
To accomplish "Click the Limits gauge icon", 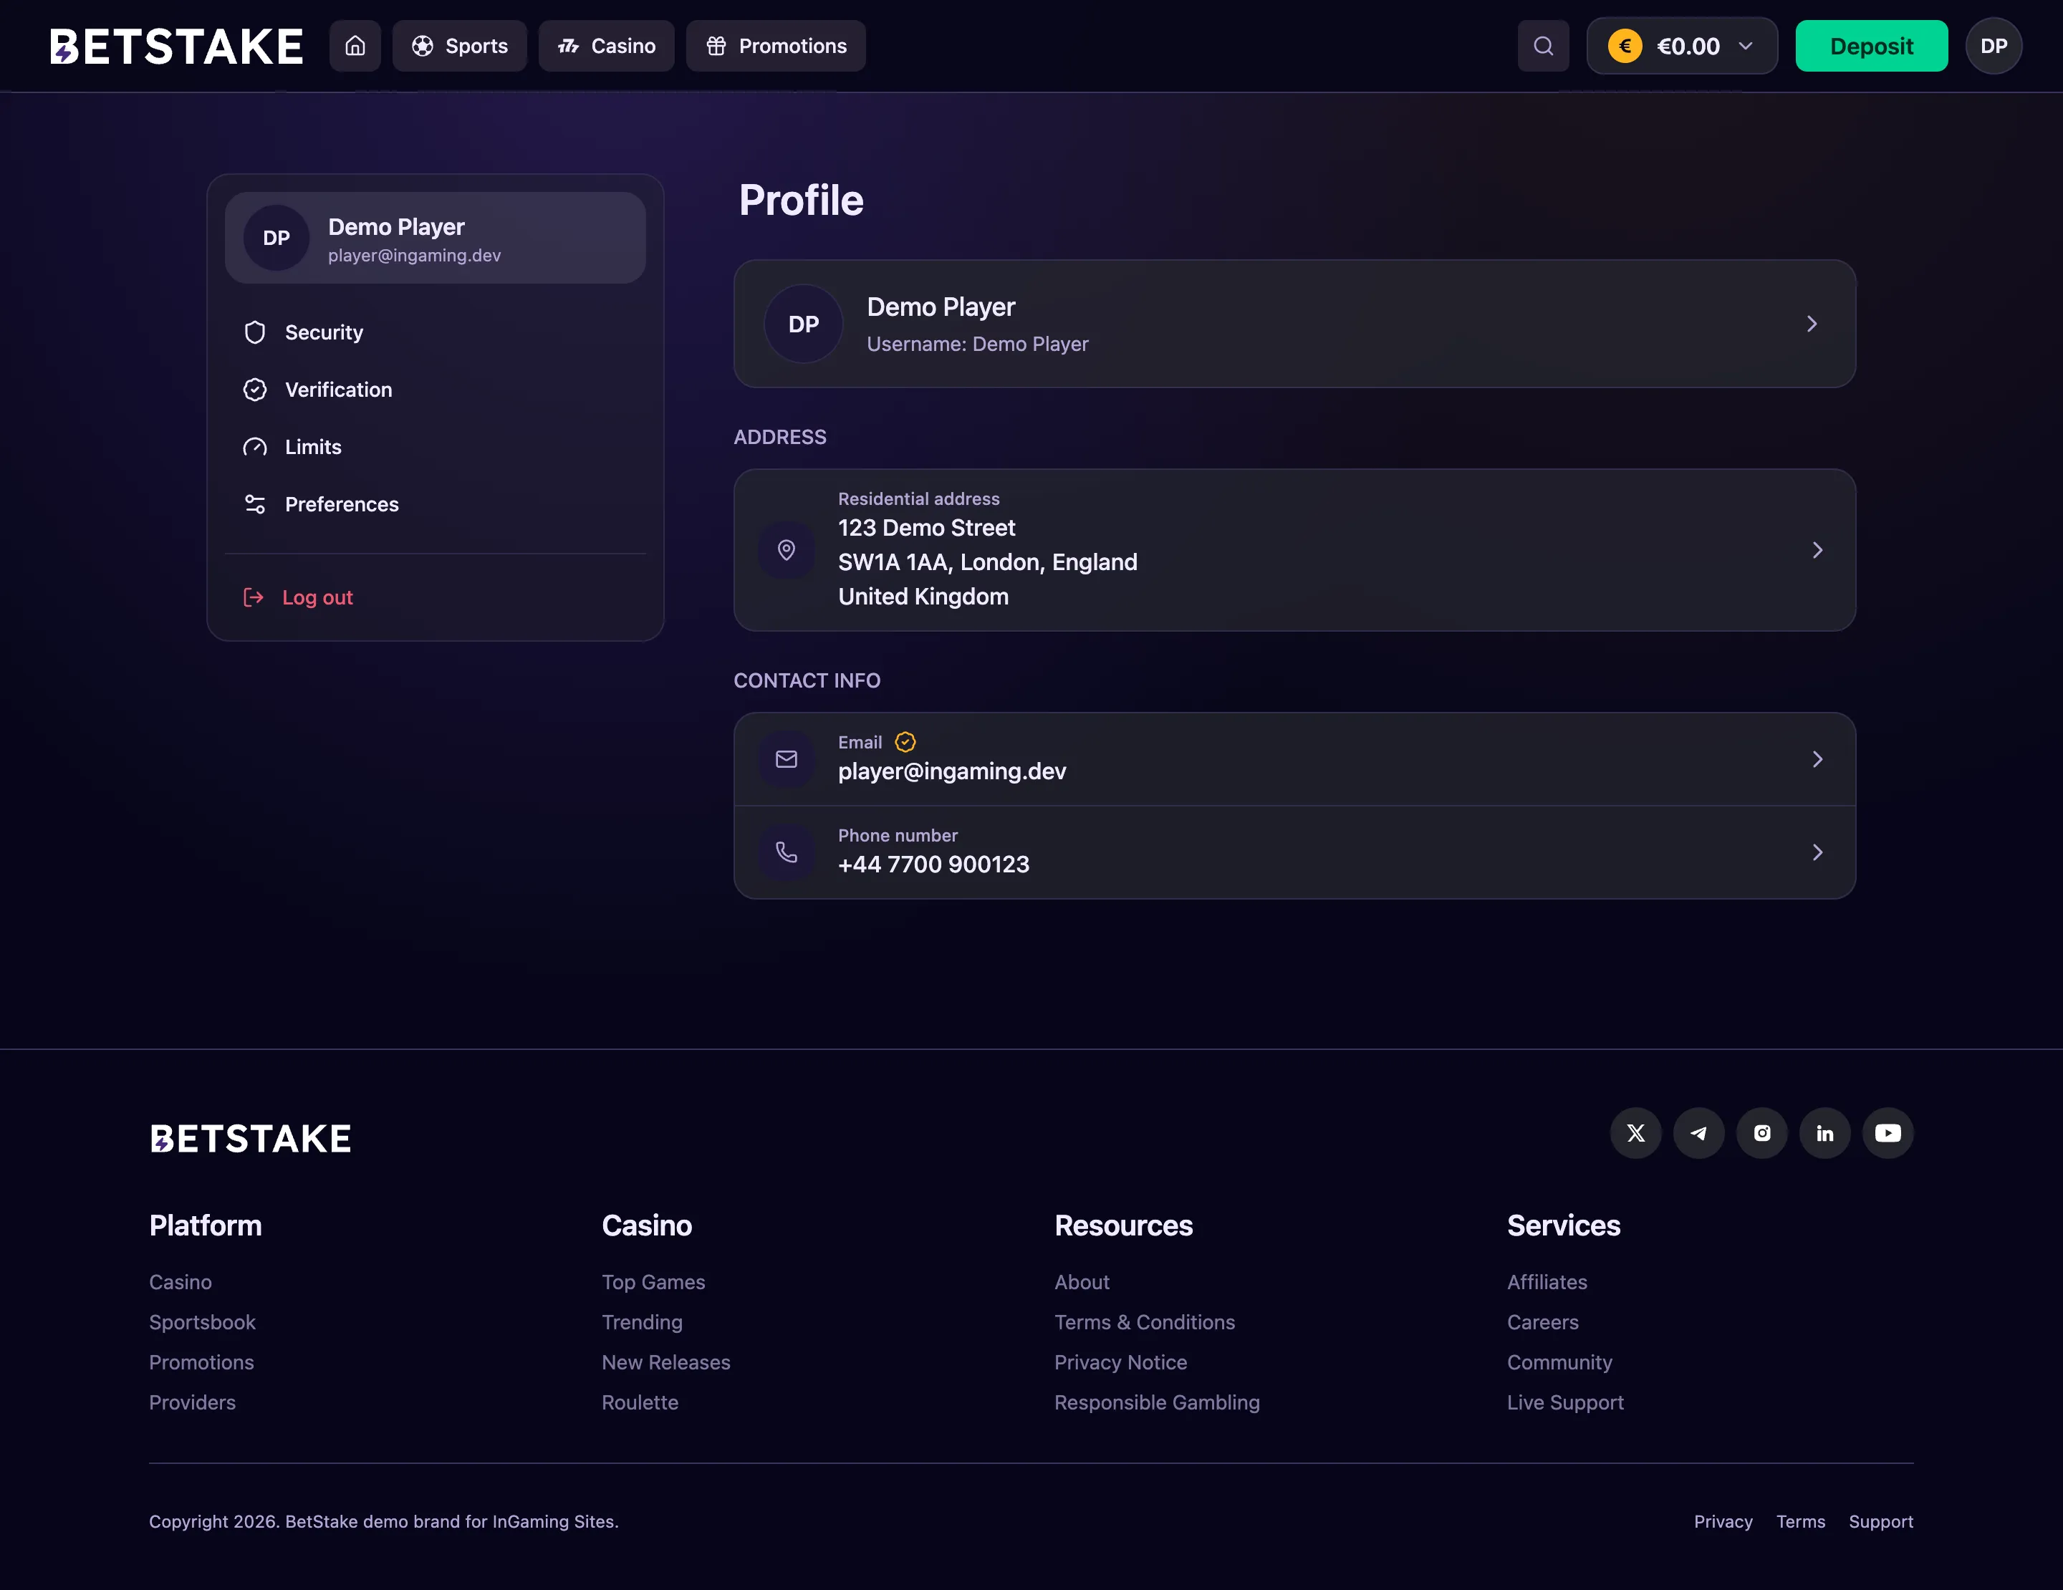I will pos(255,447).
